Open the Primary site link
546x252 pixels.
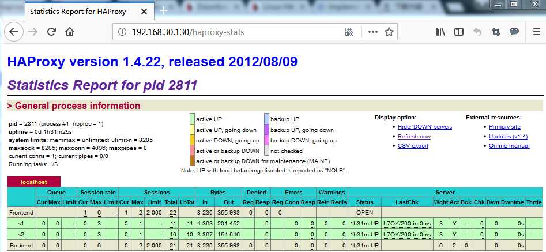tap(504, 127)
